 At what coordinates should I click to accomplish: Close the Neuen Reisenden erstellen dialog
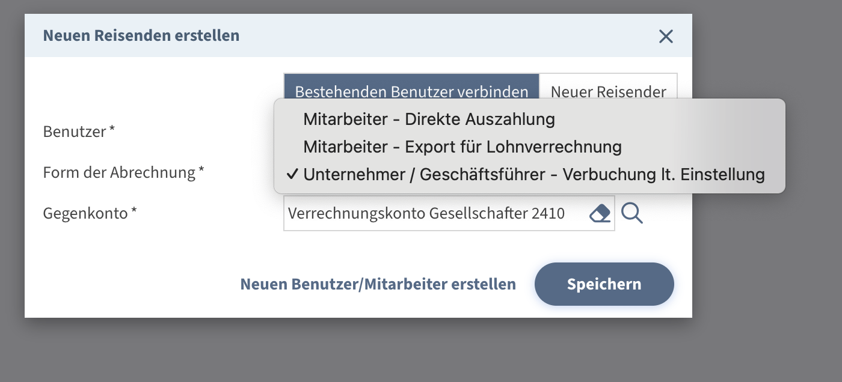point(666,37)
